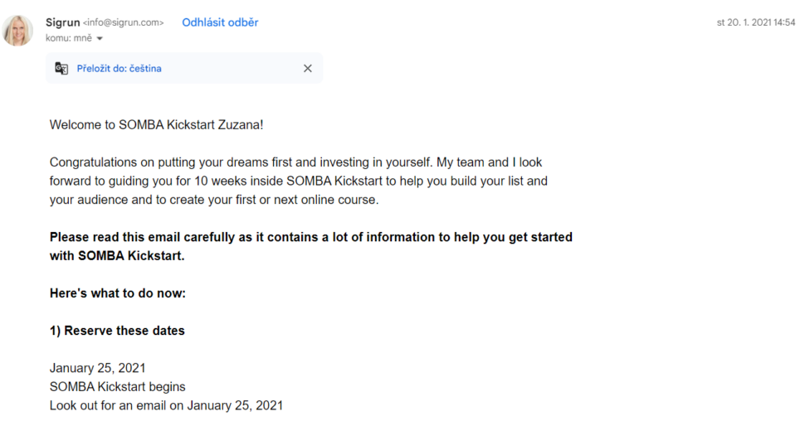805x426 pixels.
Task: Click the sender name 'Sigrun'
Action: pos(62,22)
